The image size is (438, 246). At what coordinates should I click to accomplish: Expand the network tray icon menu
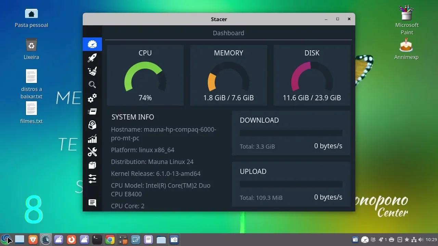(414, 240)
